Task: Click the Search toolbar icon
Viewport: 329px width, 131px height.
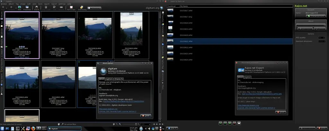Action: (x=36, y=8)
